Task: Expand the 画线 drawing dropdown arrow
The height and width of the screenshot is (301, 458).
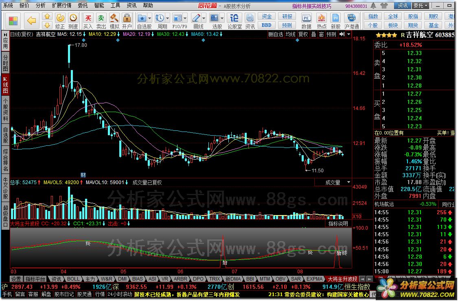Action: tap(204, 18)
